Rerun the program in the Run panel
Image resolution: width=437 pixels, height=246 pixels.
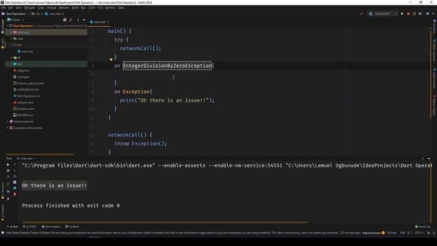click(x=8, y=165)
